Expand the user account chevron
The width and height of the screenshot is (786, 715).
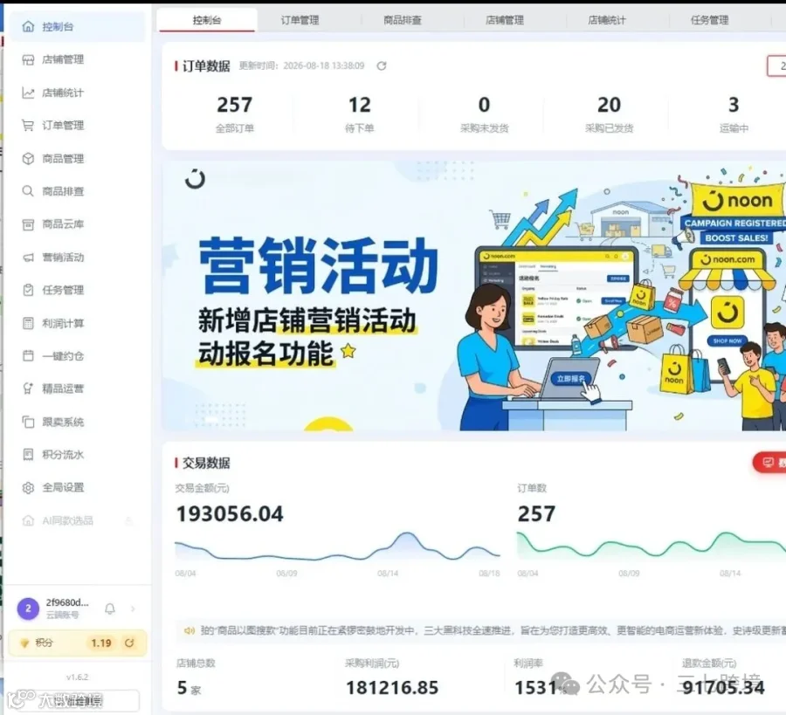click(133, 608)
